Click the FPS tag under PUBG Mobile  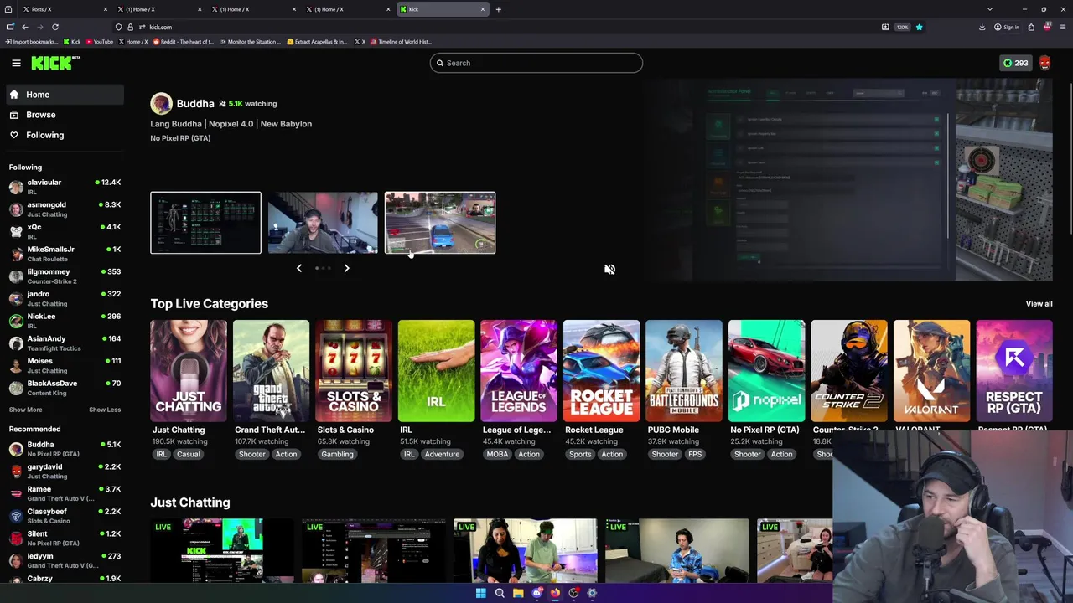[x=695, y=454]
